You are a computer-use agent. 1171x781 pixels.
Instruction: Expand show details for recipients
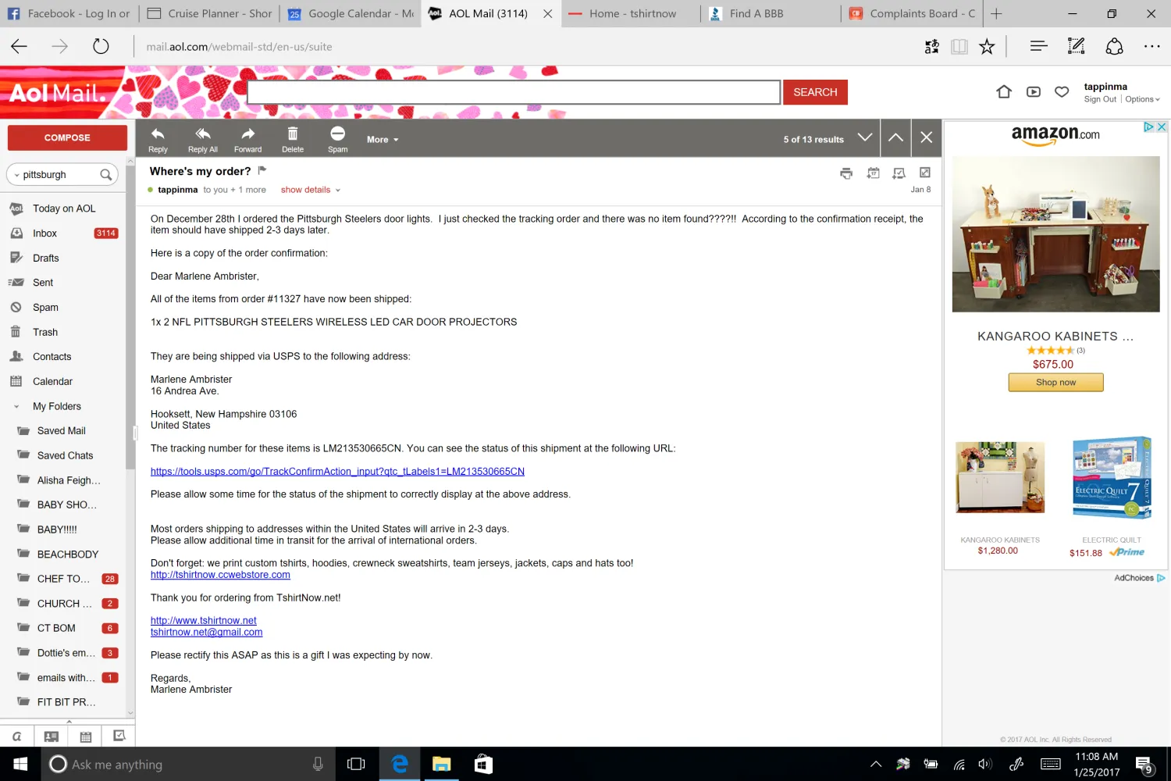click(x=311, y=190)
